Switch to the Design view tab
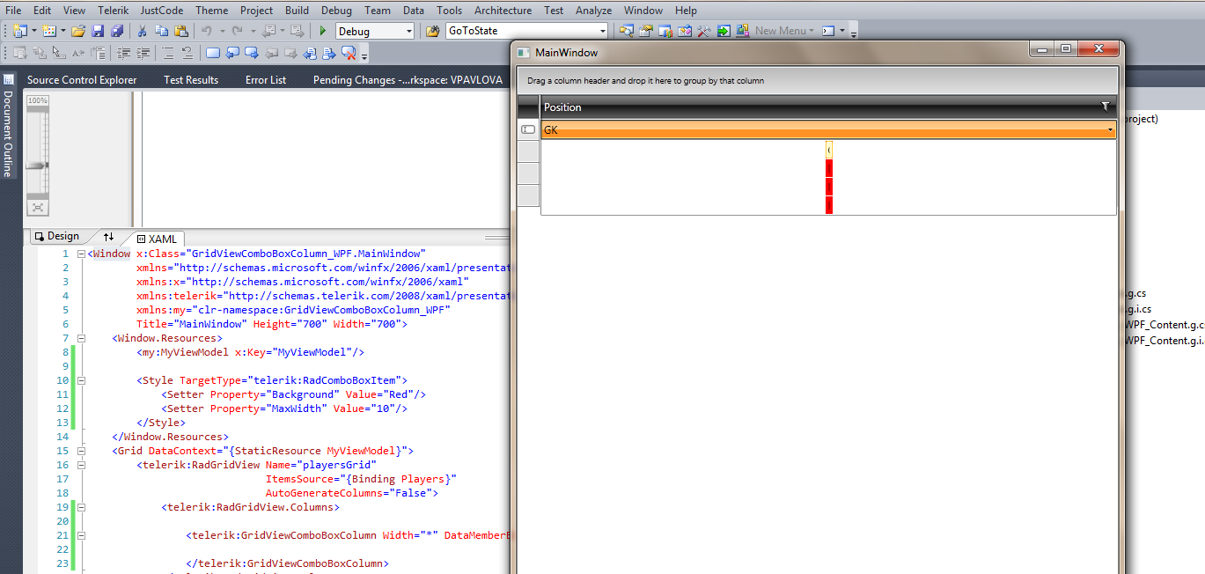Screen dimensions: 1205x574 (57, 236)
